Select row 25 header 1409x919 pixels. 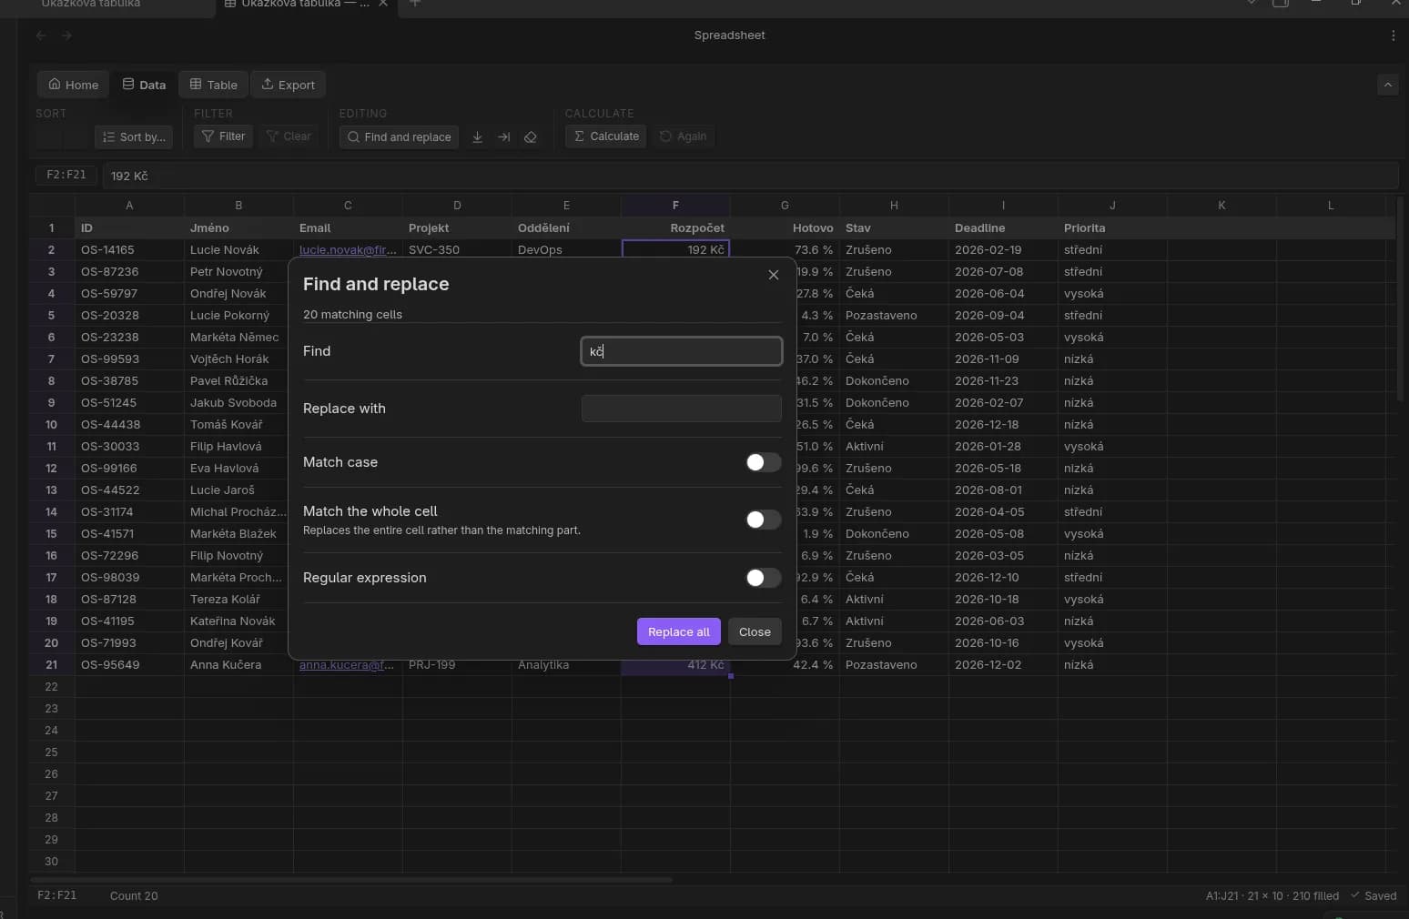pos(51,752)
